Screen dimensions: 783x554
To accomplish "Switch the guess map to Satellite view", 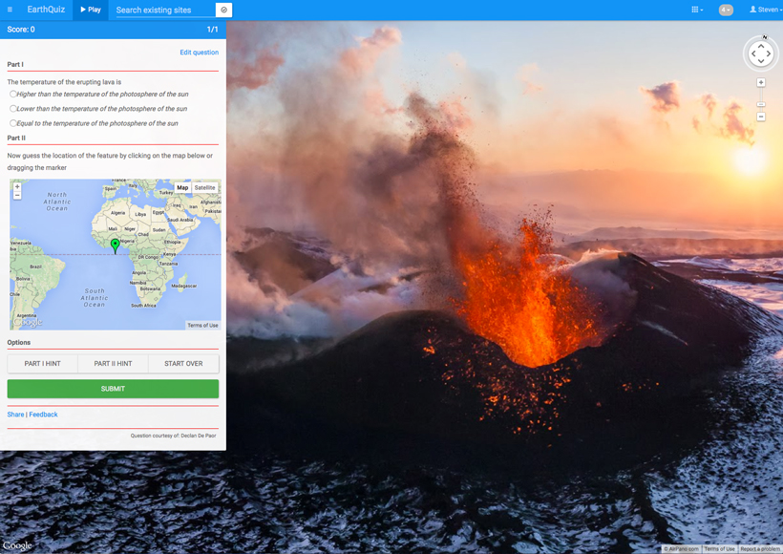I will tap(204, 188).
